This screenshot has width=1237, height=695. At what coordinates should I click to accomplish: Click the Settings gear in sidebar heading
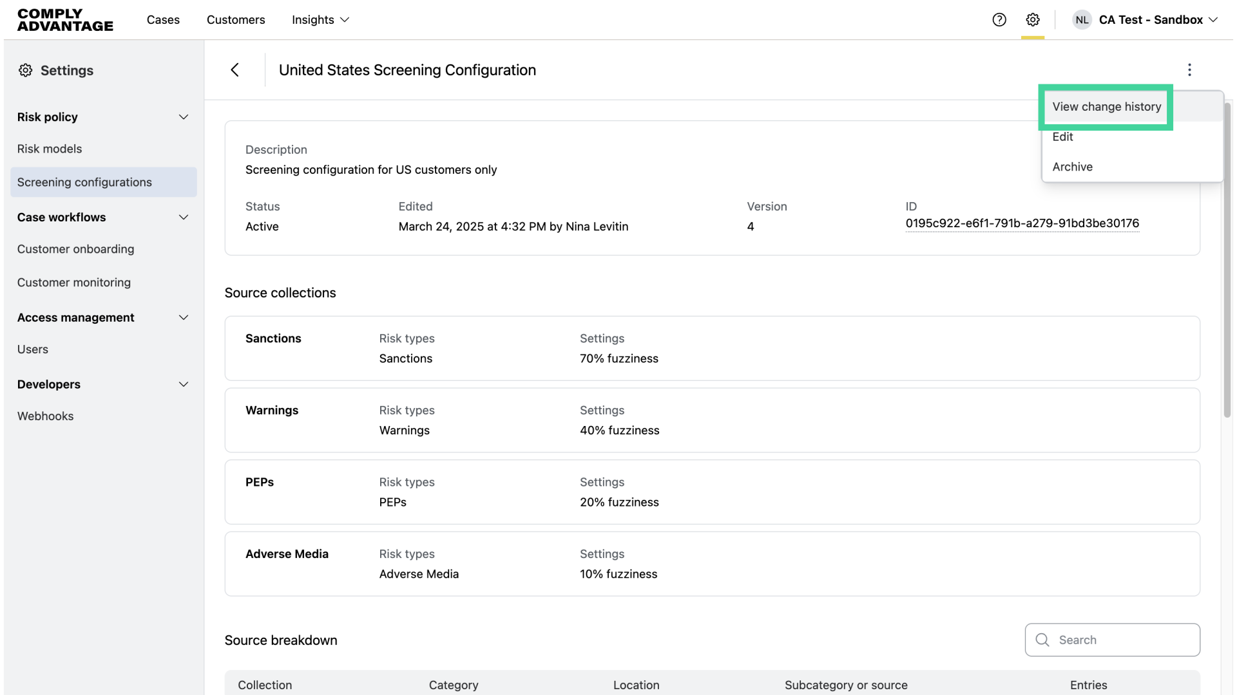click(x=25, y=70)
